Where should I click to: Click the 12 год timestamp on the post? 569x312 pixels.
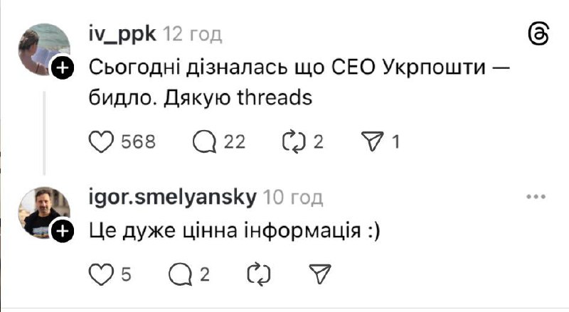193,34
